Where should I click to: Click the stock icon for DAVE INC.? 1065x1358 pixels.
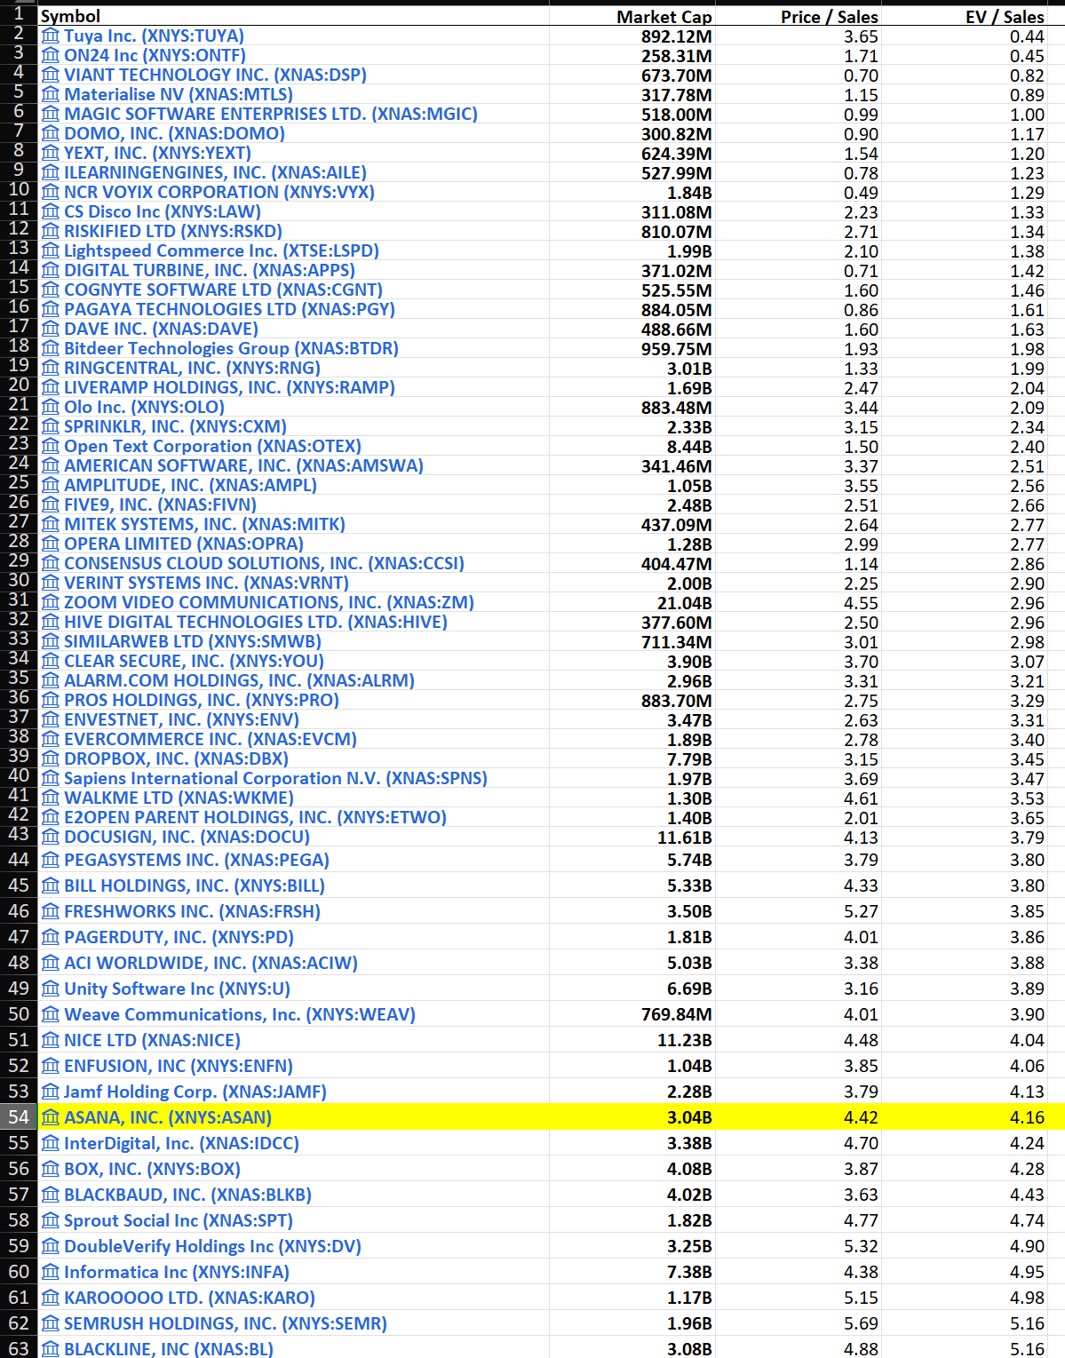[51, 329]
